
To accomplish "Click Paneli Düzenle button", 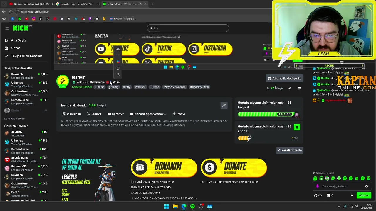I will tap(290, 150).
